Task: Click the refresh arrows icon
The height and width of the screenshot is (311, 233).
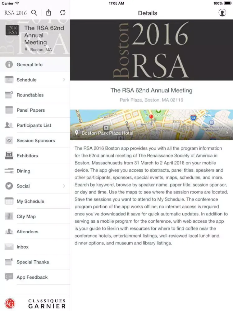Action: [63, 13]
